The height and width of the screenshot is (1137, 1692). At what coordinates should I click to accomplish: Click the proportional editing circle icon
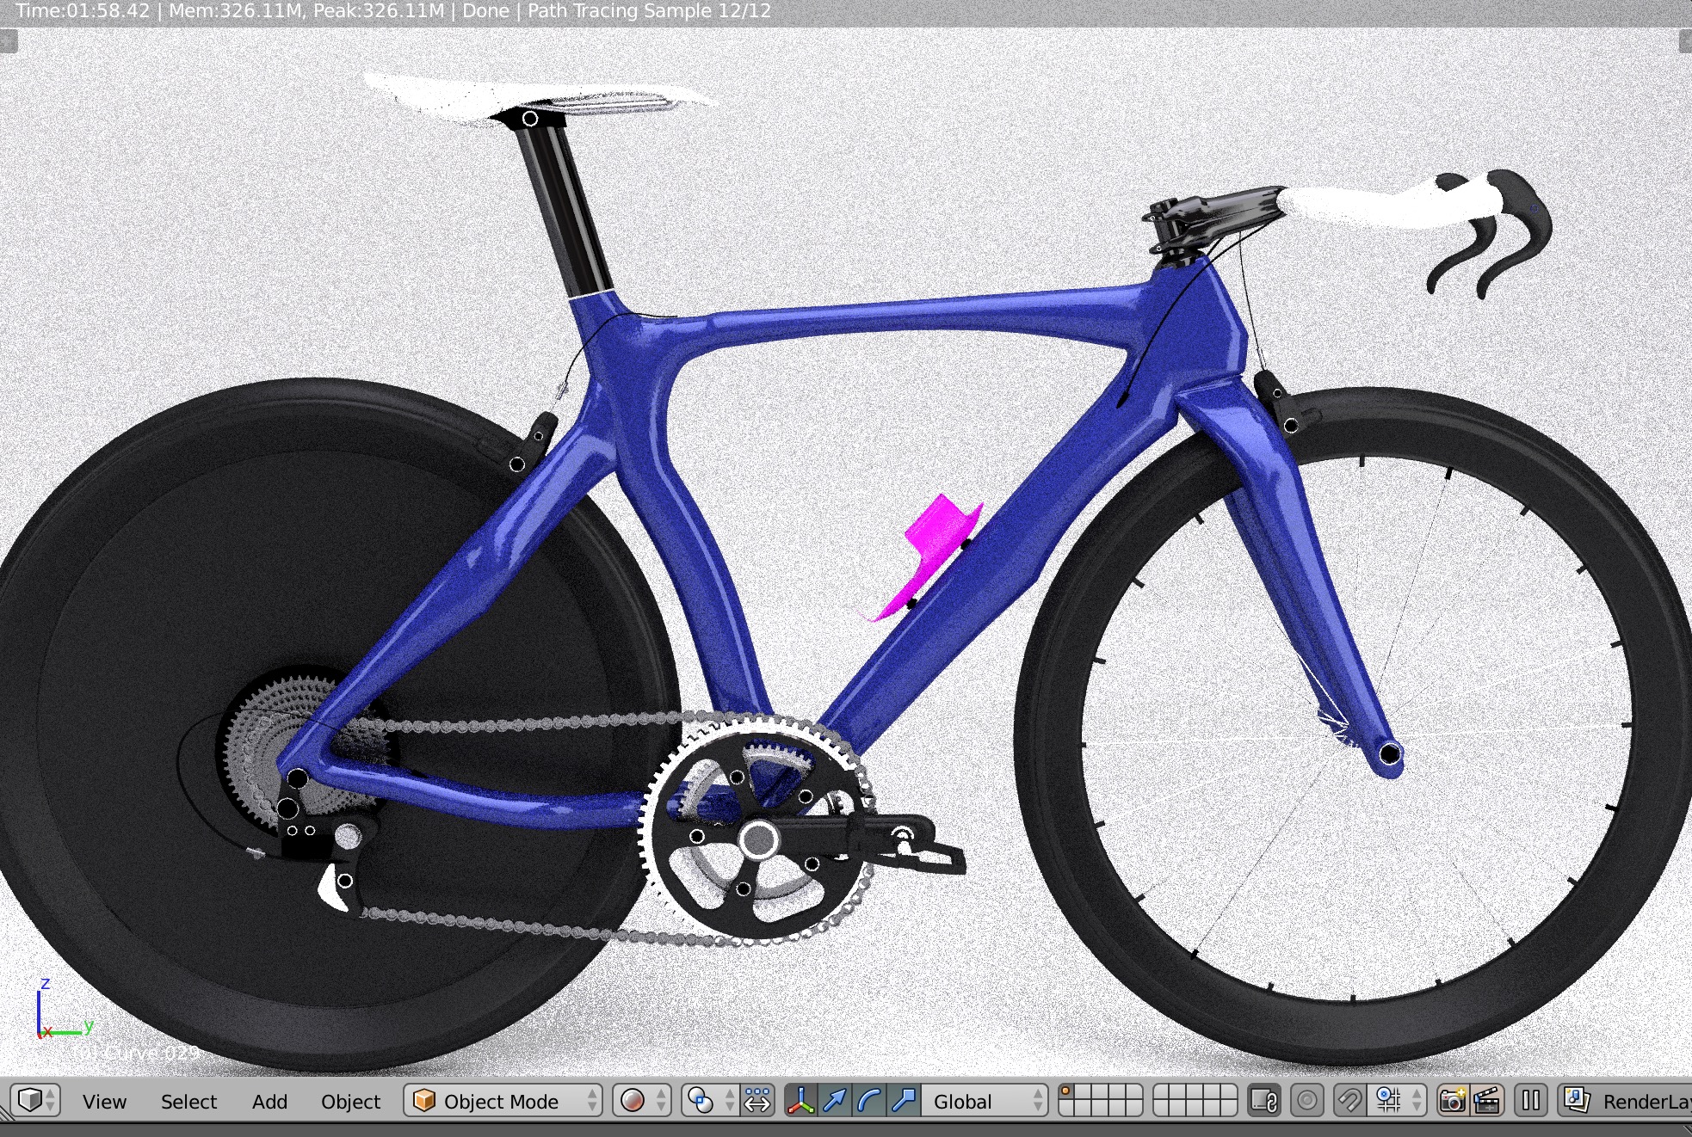pyautogui.click(x=1306, y=1101)
